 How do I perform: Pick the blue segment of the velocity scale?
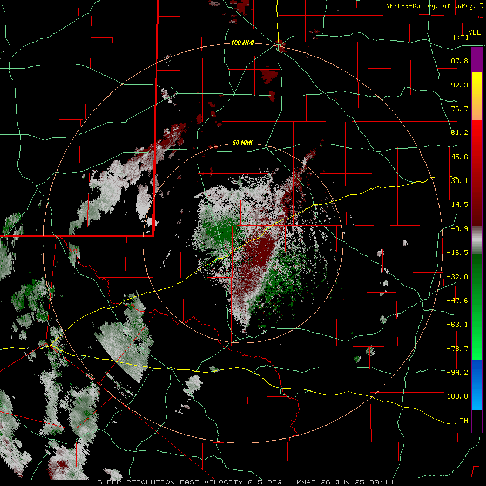tap(477, 385)
